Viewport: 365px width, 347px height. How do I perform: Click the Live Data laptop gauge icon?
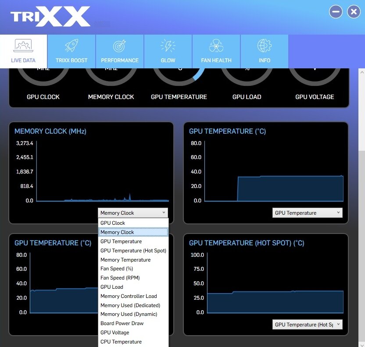23,45
